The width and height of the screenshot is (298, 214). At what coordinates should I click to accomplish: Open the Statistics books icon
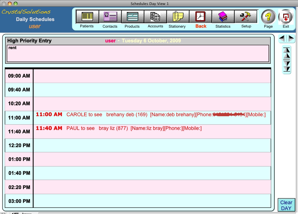coord(223,16)
